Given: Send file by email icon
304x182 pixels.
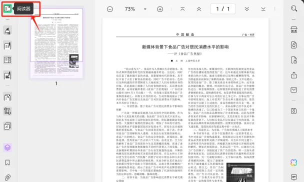Looking at the screenshot, I should click(x=294, y=89).
